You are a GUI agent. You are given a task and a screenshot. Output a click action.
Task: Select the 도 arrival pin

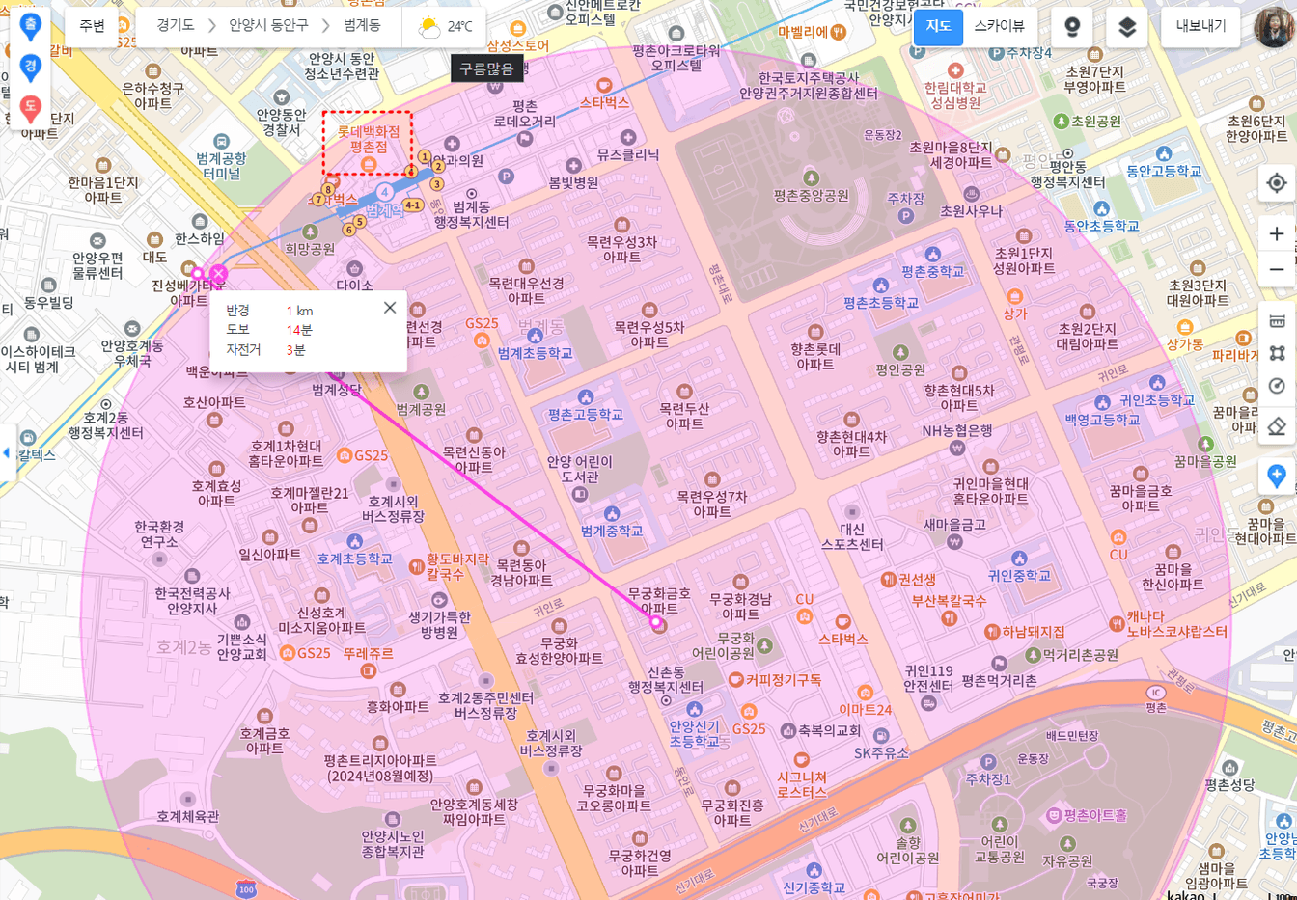(30, 109)
